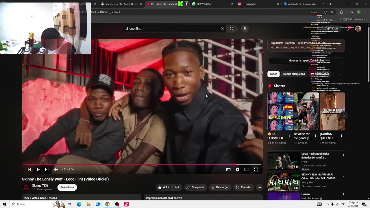Open the Chrome extensions puzzle icon
This screenshot has width=370, height=208.
[x=341, y=12]
